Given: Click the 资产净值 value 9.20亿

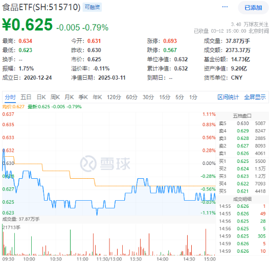Looking at the screenshot, I should [x=239, y=68].
